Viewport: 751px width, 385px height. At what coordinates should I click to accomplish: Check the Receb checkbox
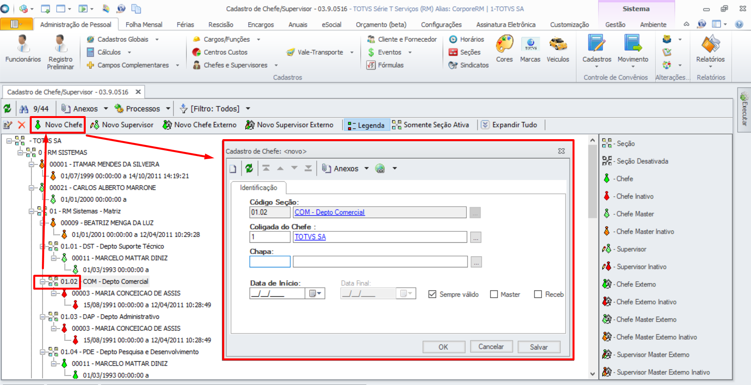[x=538, y=294]
